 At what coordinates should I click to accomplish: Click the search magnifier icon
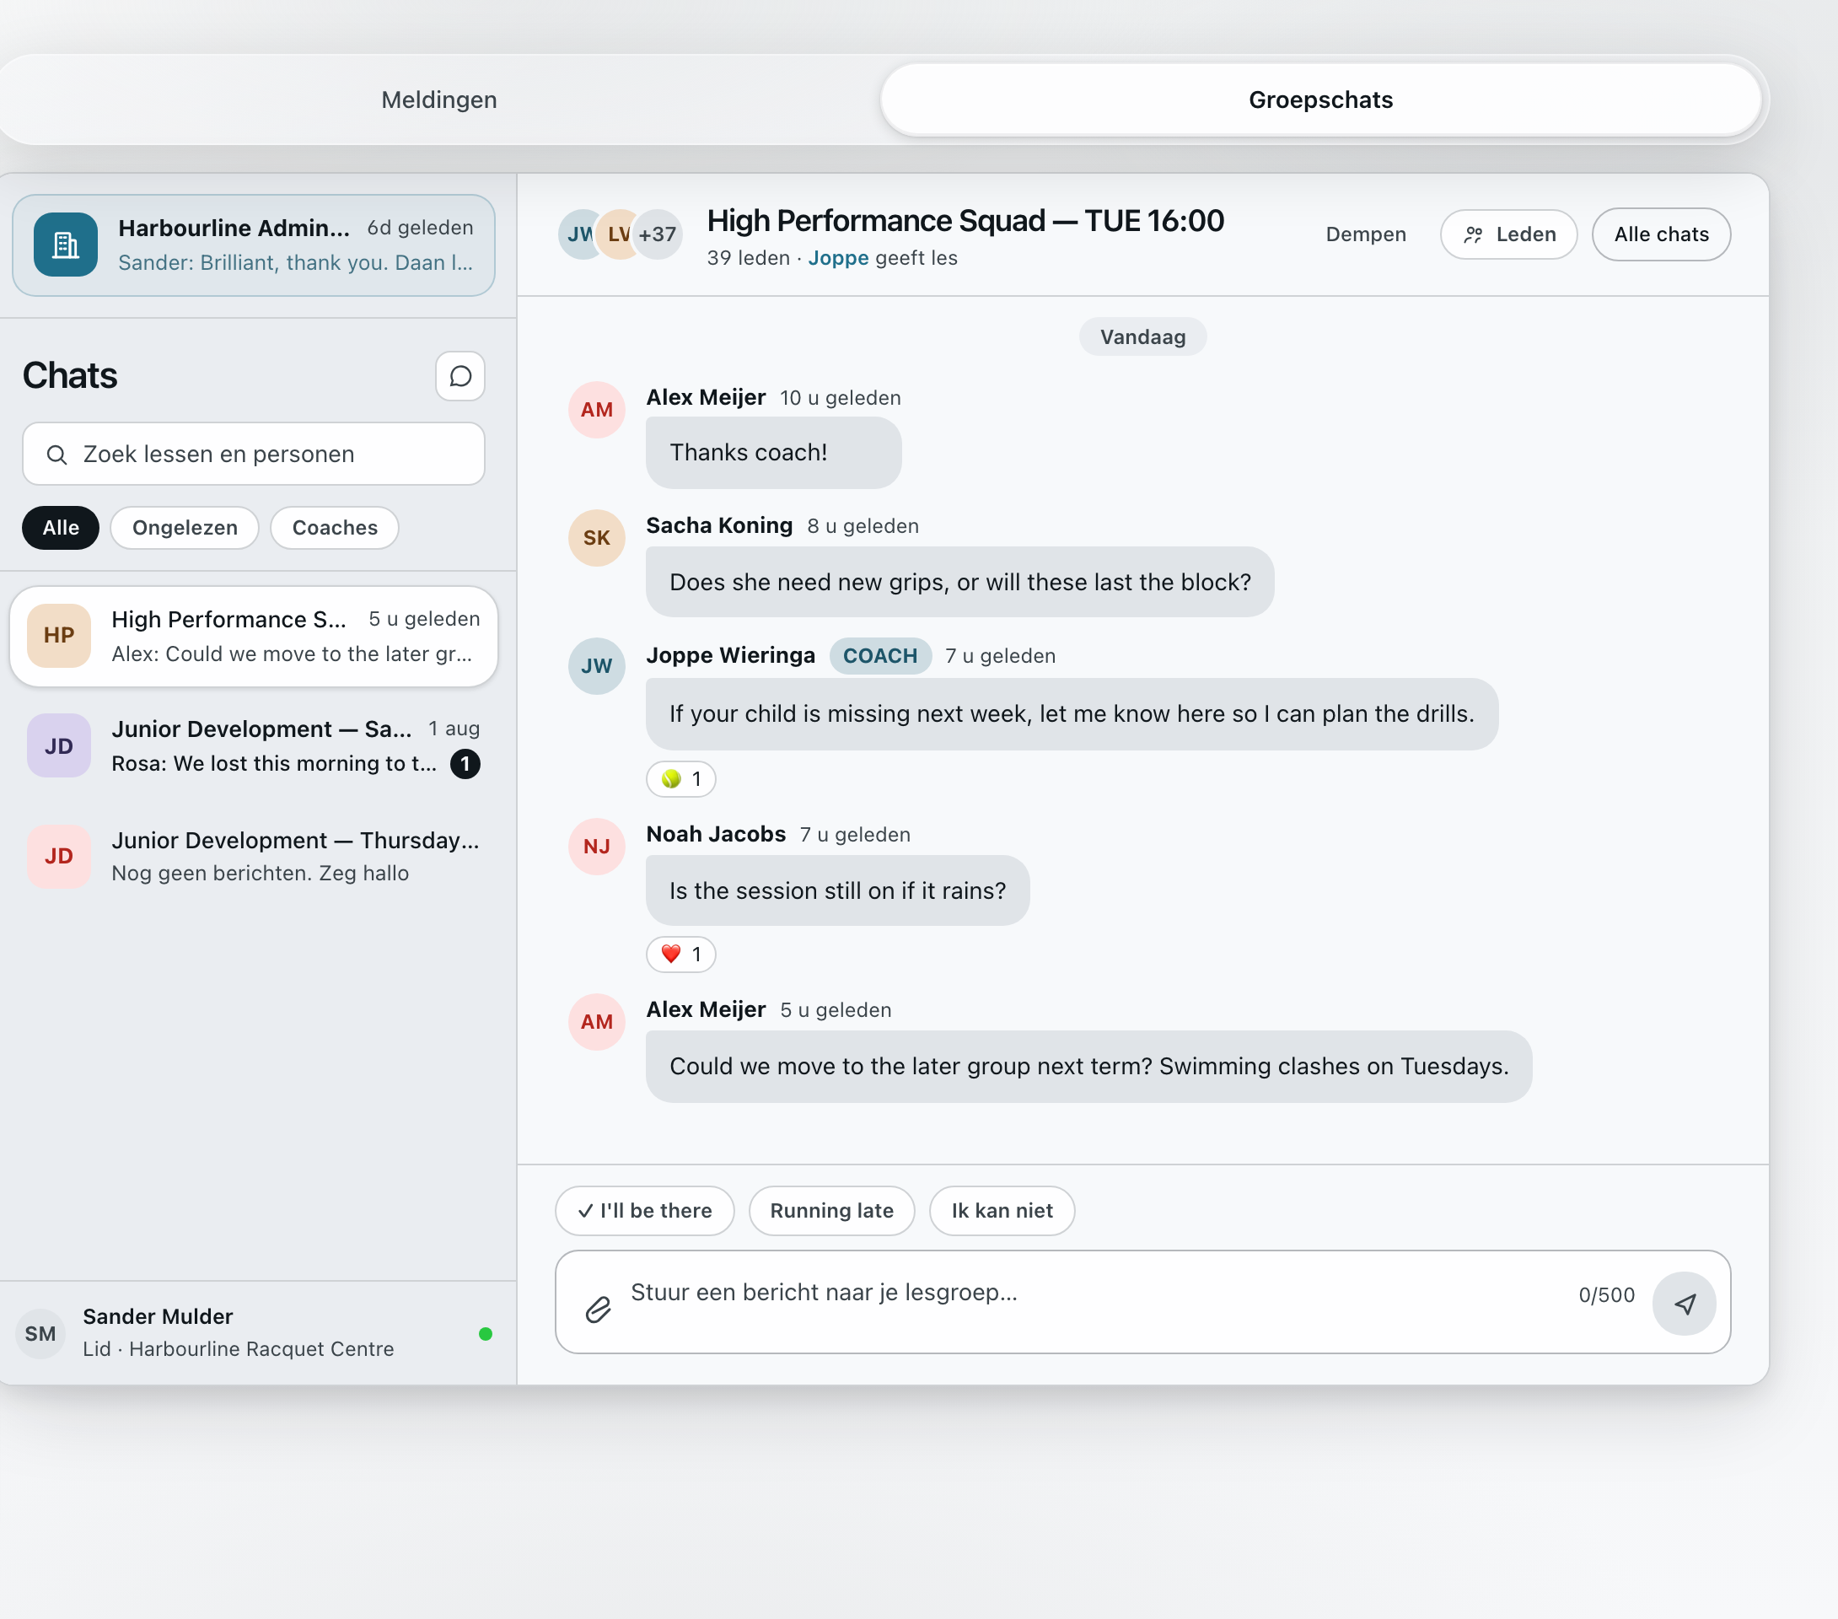[56, 455]
